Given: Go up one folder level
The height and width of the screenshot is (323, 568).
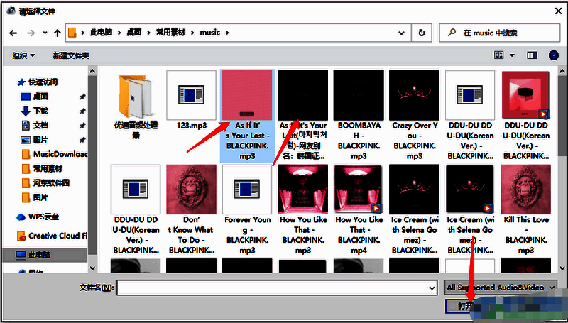Looking at the screenshot, I should tap(58, 33).
